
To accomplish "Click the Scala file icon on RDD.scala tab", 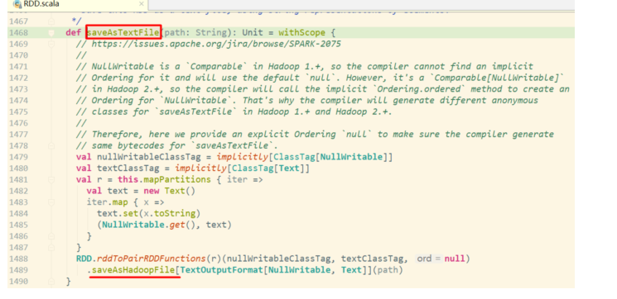I will point(17,5).
